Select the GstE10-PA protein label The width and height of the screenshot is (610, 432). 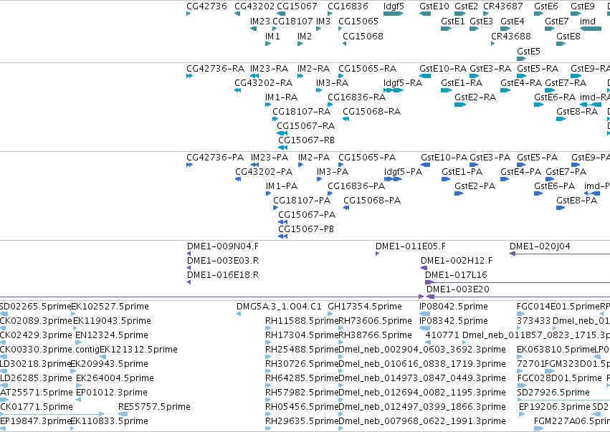[444, 158]
